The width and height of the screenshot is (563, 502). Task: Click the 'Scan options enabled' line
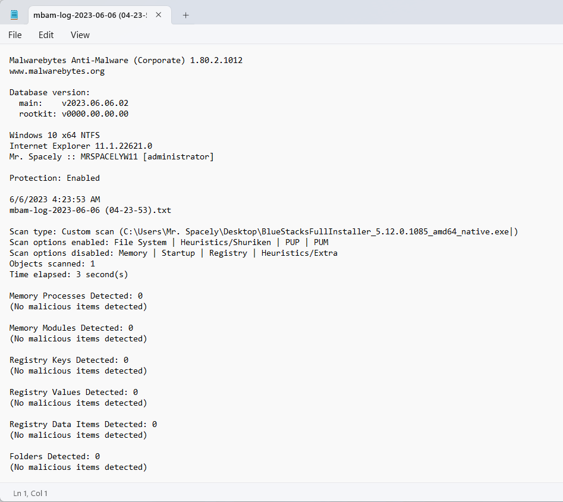169,242
